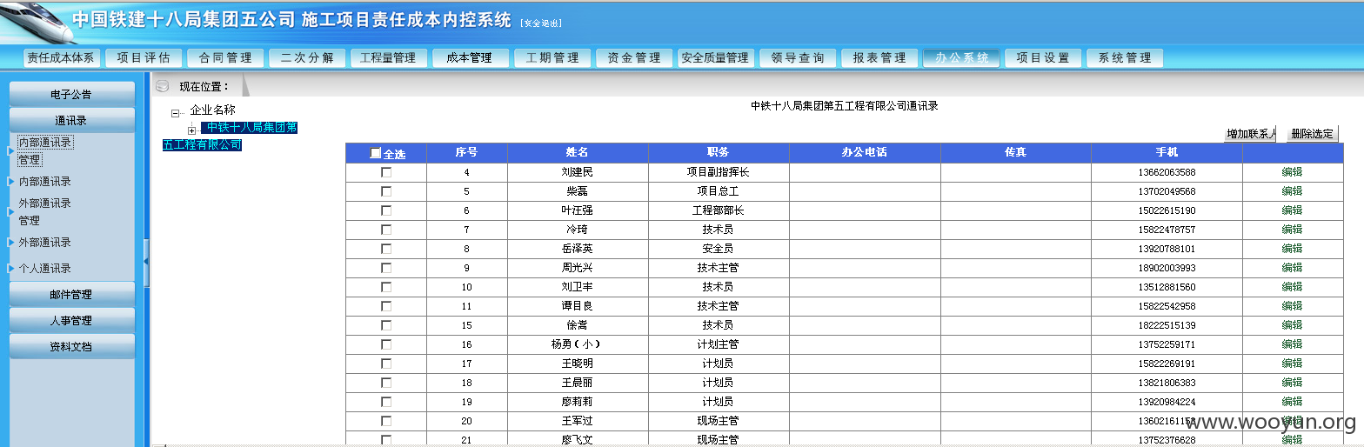Click the name cell 王晨丽

[x=578, y=383]
